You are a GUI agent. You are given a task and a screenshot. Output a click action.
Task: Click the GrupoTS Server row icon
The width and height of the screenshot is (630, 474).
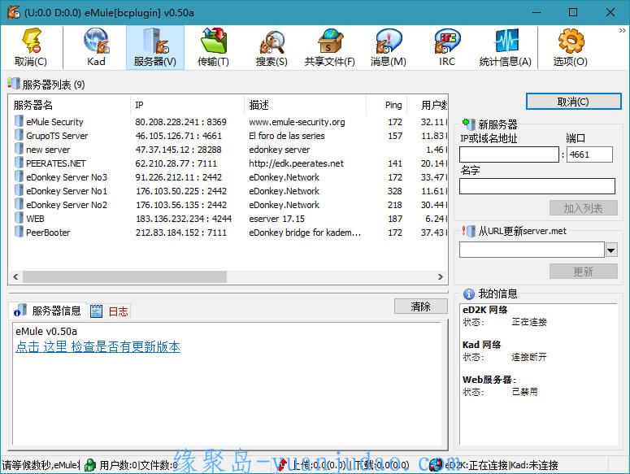point(19,135)
